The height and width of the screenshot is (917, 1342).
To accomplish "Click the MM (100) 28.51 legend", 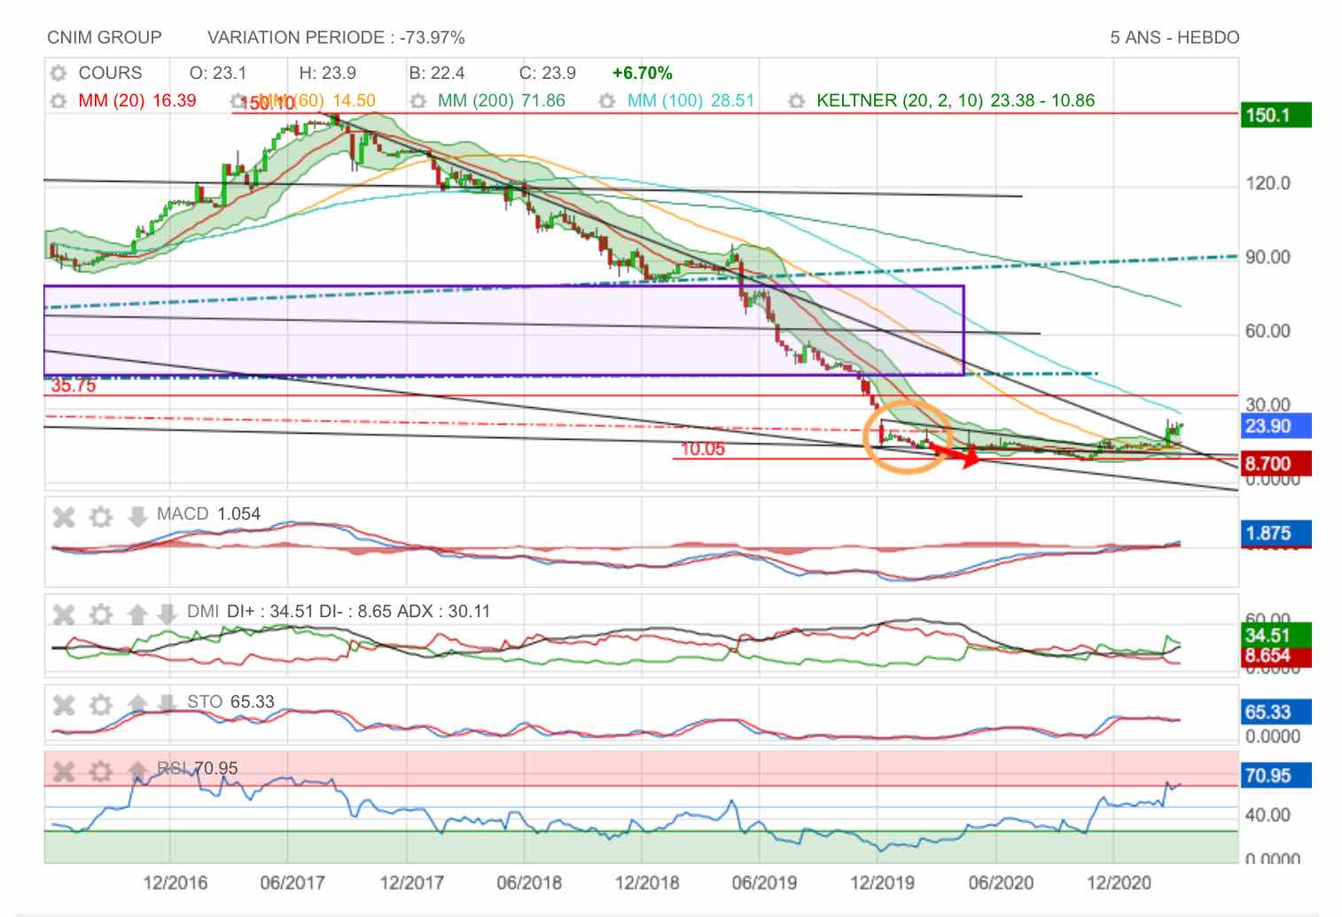I will 691,100.
